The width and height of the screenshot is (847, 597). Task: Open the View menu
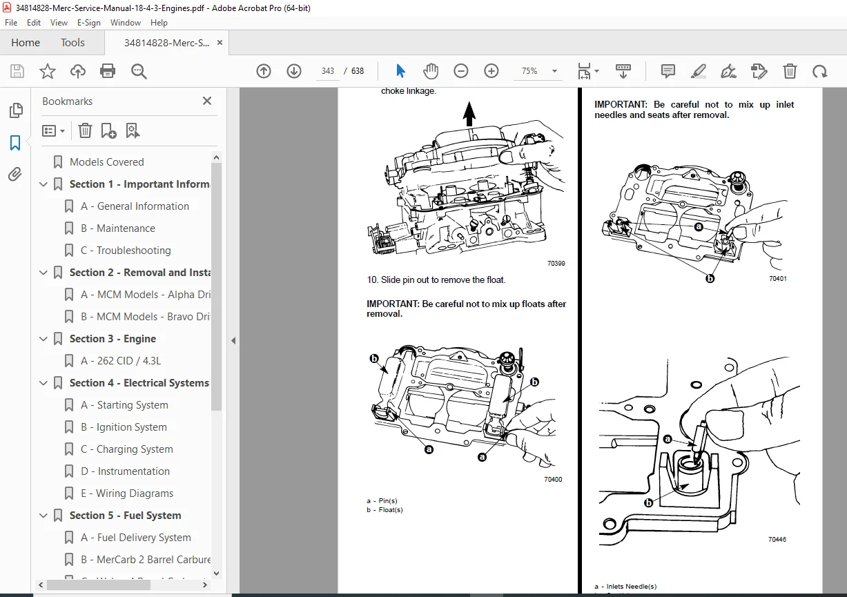tap(59, 22)
